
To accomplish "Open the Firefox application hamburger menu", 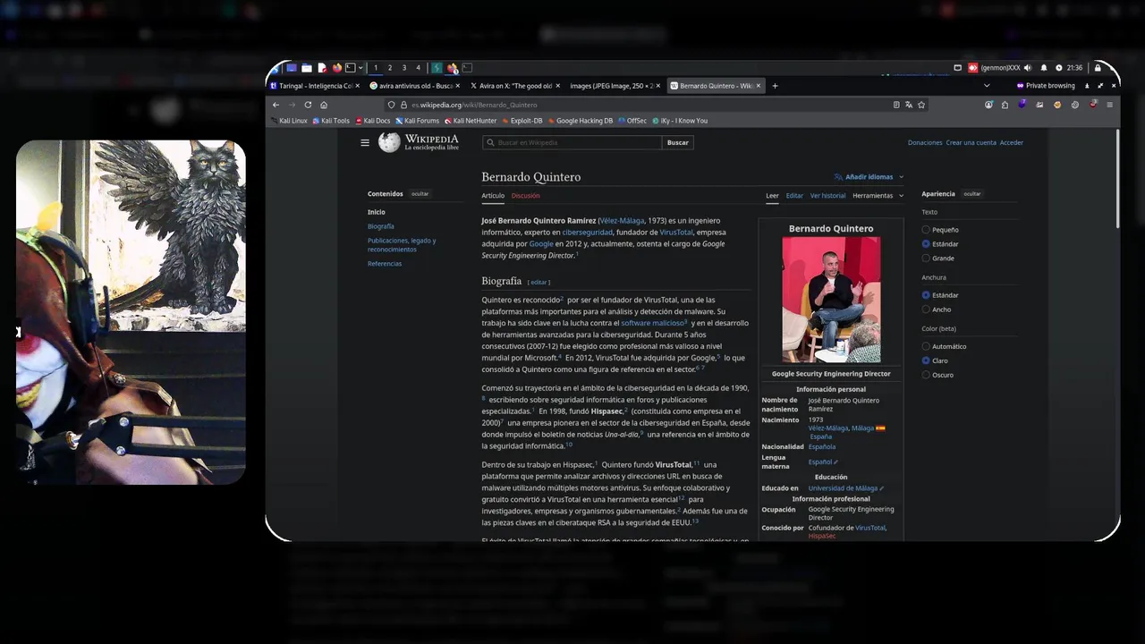I will coord(1110,105).
